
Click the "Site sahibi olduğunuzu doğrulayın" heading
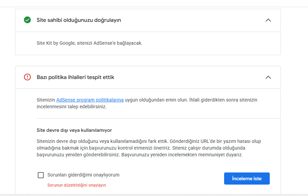point(79,20)
